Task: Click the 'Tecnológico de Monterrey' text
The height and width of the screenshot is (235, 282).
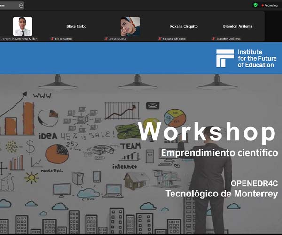Action: (x=221, y=194)
